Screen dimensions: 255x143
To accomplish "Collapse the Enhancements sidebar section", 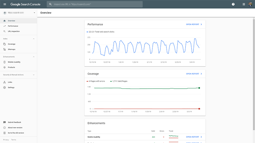I will [x=34, y=57].
